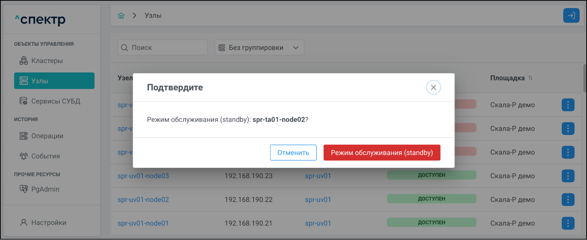587x240 pixels.
Task: Launch PgAdmin from the sidebar
Action: (45, 189)
